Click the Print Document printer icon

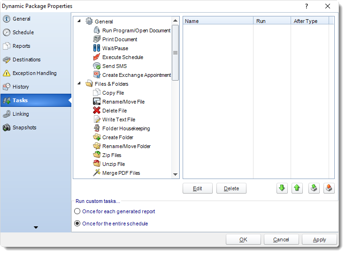pyautogui.click(x=97, y=39)
